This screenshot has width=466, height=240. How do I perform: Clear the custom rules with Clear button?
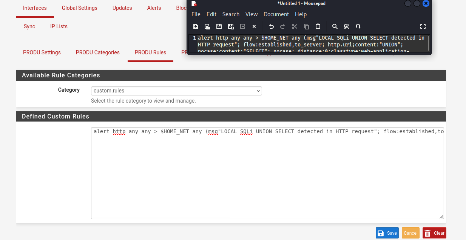tap(434, 233)
